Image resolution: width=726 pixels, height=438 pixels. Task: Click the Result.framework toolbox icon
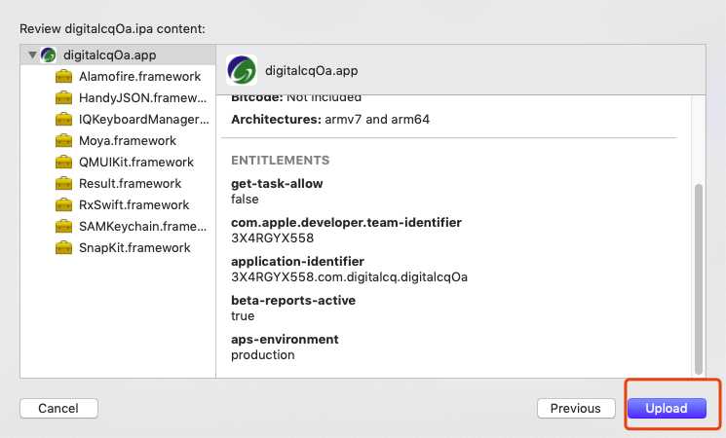coord(64,183)
